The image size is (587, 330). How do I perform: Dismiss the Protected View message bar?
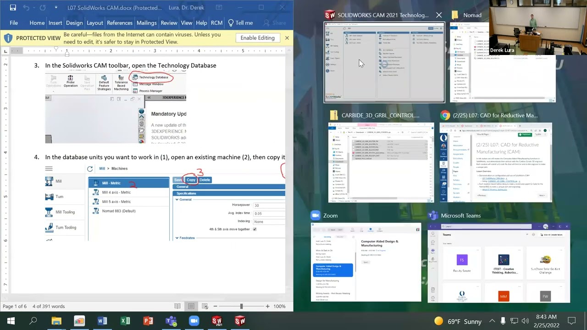(x=287, y=38)
